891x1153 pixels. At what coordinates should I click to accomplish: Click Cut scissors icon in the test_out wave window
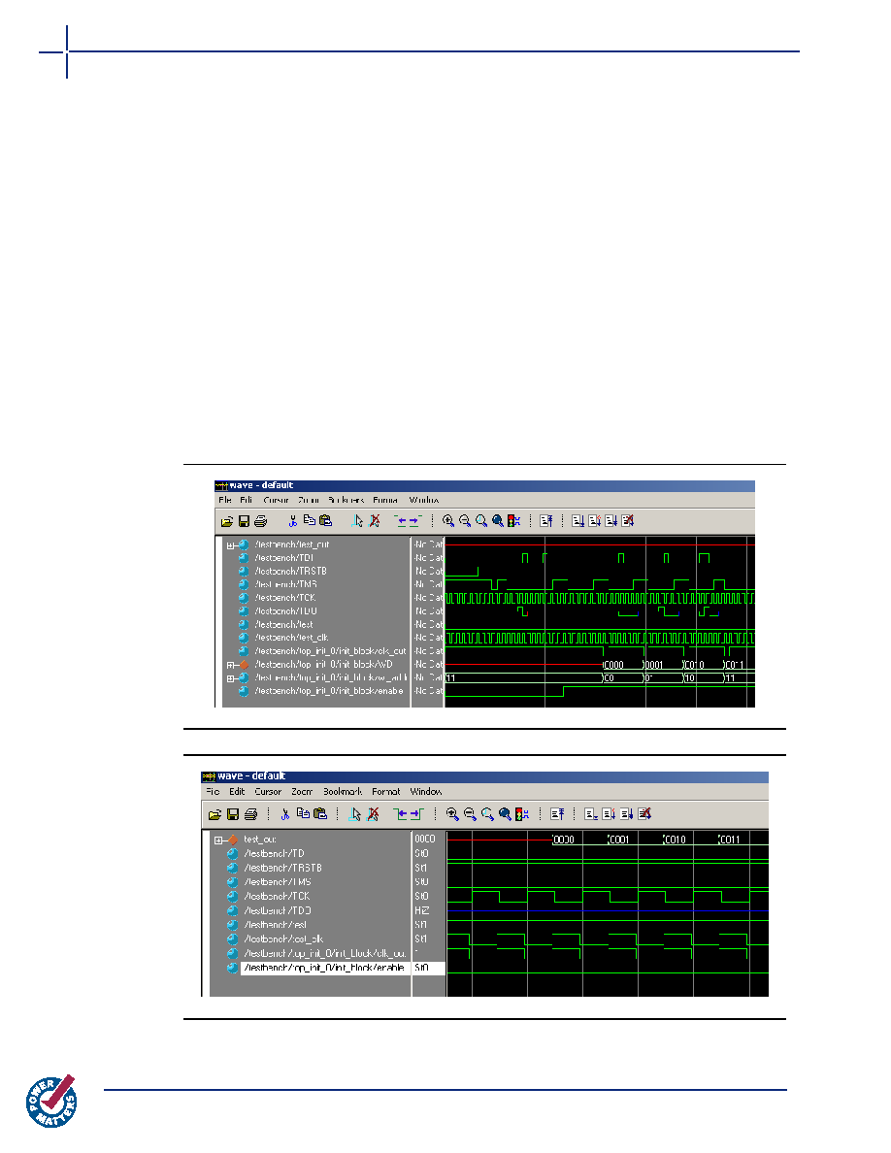coord(285,814)
